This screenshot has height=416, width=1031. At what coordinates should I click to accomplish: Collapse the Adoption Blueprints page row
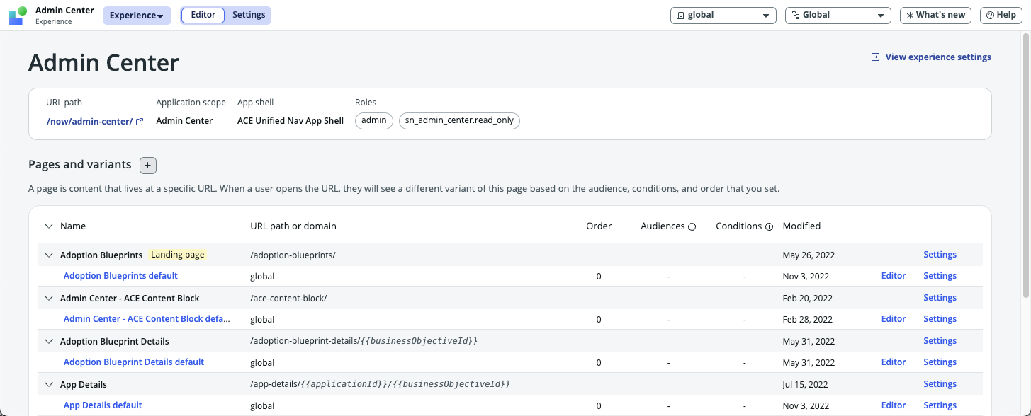(49, 255)
